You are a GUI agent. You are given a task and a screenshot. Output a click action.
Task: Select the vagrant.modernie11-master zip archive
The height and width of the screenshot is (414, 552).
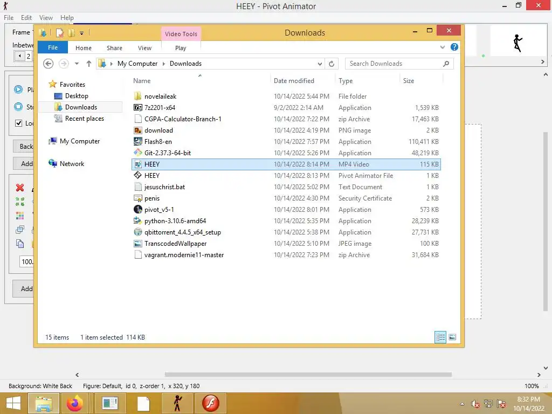[x=286, y=255]
